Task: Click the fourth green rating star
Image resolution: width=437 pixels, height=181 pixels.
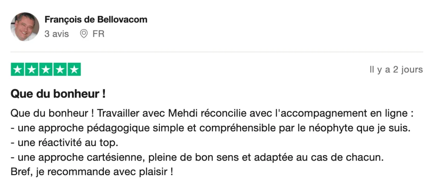Action: click(x=60, y=69)
